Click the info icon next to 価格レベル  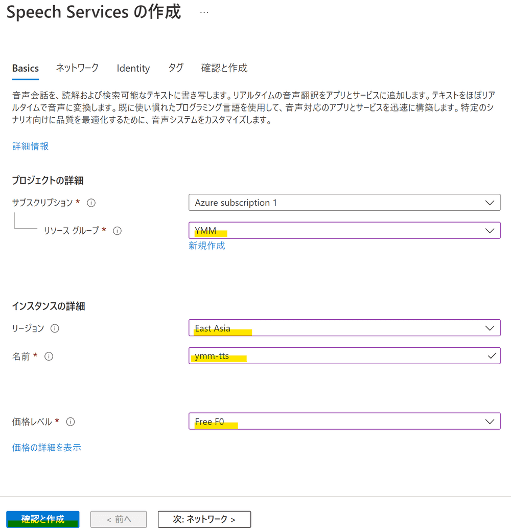70,422
